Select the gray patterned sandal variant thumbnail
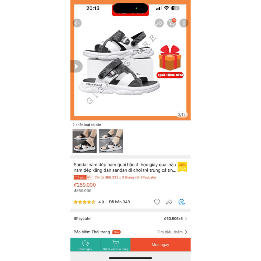Screen dimensions: 261x261 111,141
